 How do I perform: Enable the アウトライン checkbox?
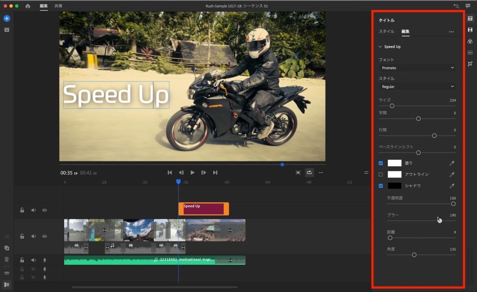[381, 175]
